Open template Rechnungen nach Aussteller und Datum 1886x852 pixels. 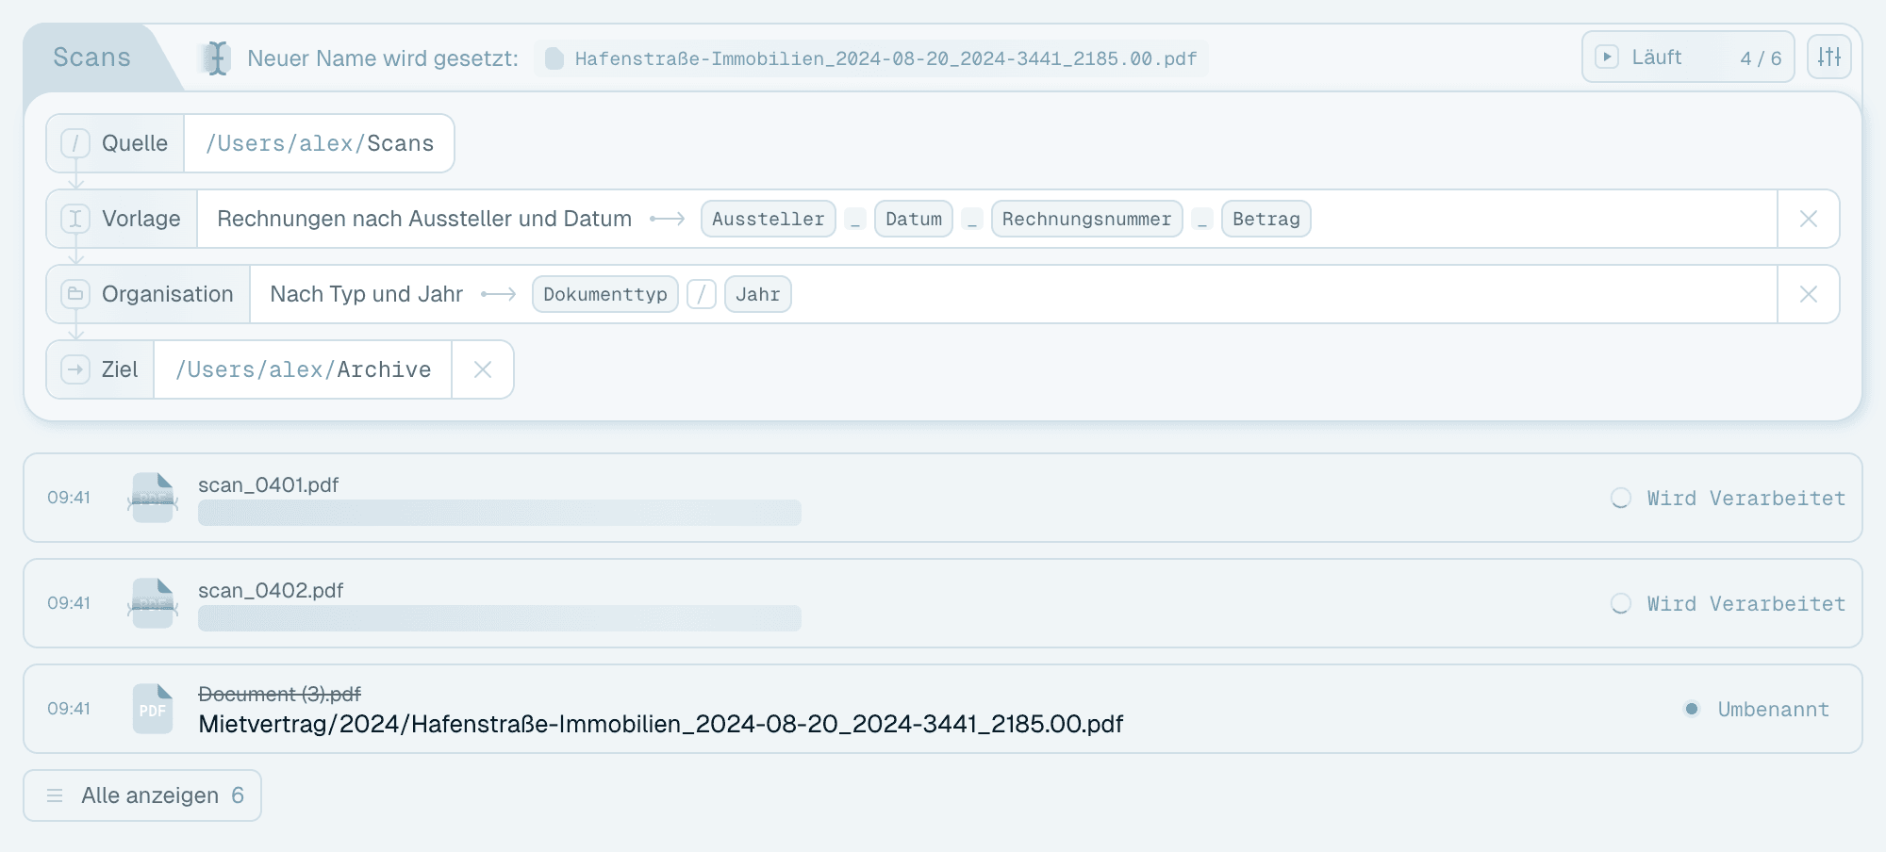424,219
